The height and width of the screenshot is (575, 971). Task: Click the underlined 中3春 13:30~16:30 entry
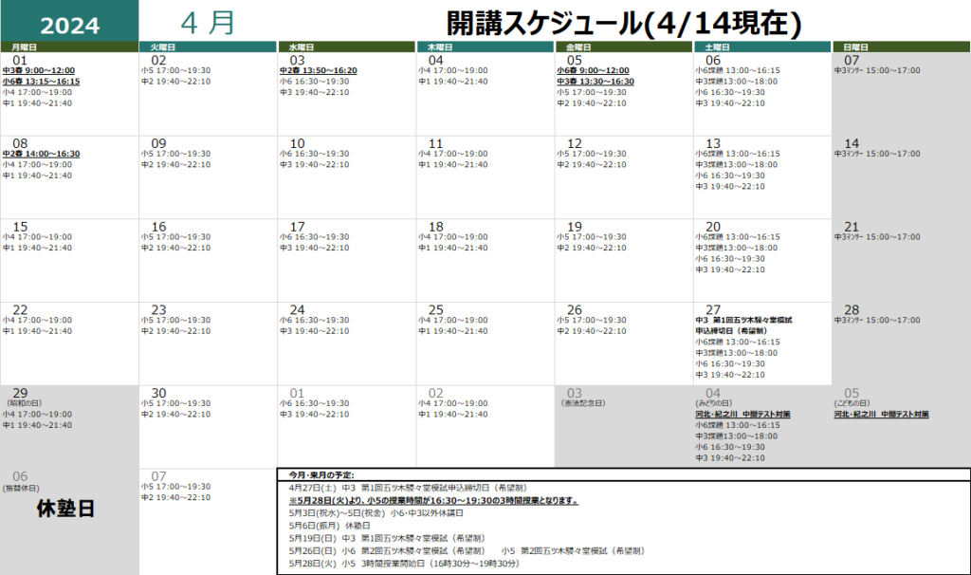(595, 82)
